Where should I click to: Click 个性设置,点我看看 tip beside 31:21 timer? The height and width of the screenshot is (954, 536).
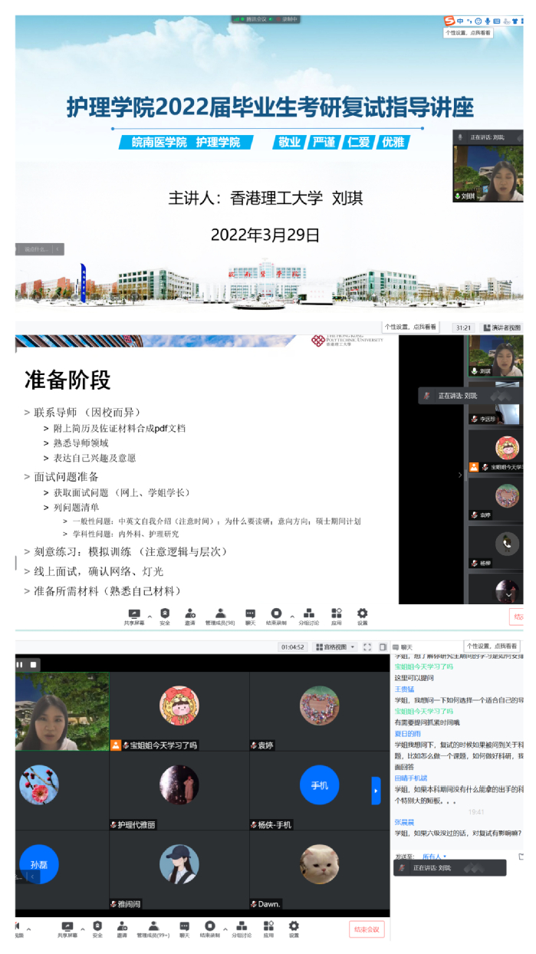(410, 327)
